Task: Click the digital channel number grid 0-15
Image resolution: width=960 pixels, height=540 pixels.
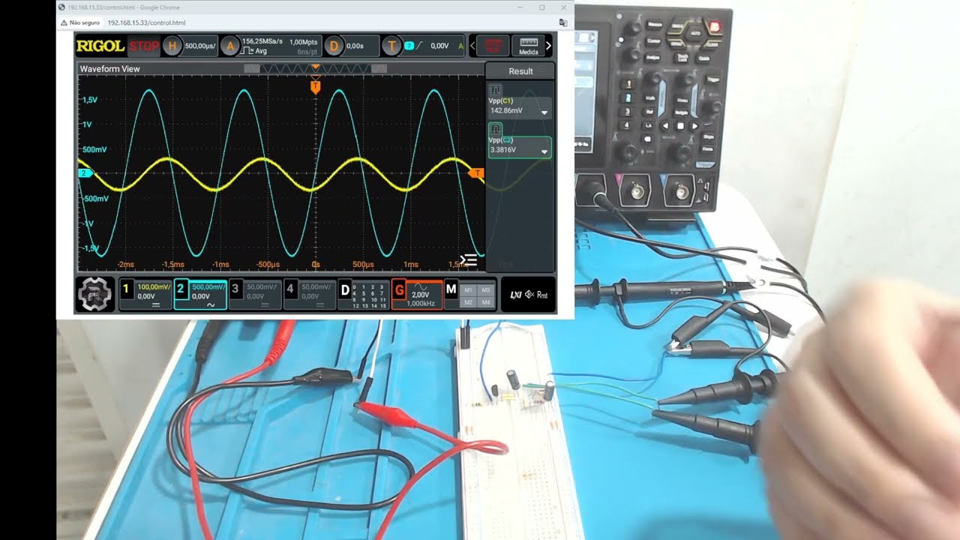Action: pyautogui.click(x=370, y=296)
